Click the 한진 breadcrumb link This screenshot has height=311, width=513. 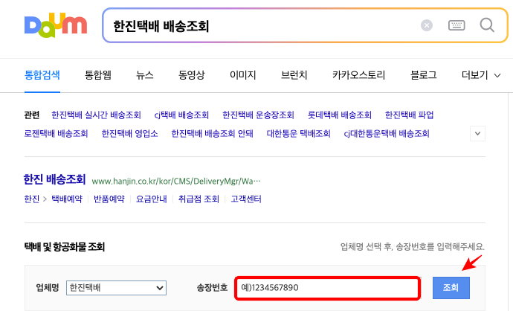click(x=32, y=199)
